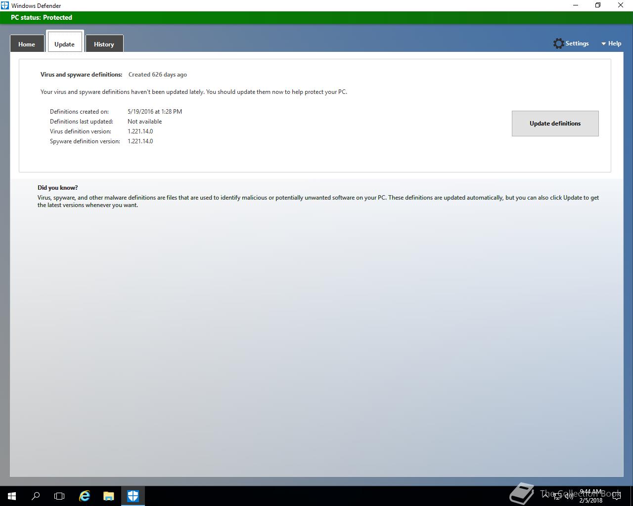Screen dimensions: 633x506
Task: Close the Windows Defender window
Action: coord(621,5)
